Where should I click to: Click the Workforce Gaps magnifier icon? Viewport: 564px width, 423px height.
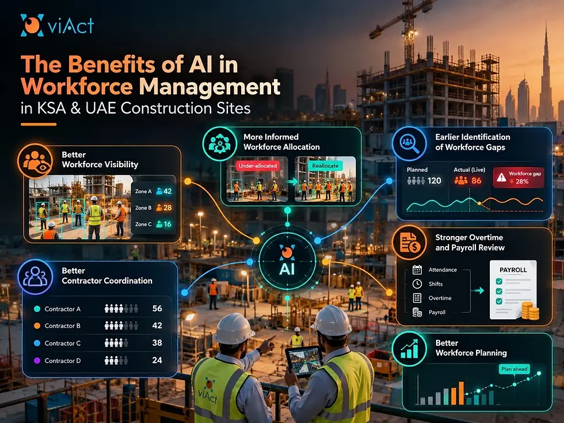[x=409, y=143]
